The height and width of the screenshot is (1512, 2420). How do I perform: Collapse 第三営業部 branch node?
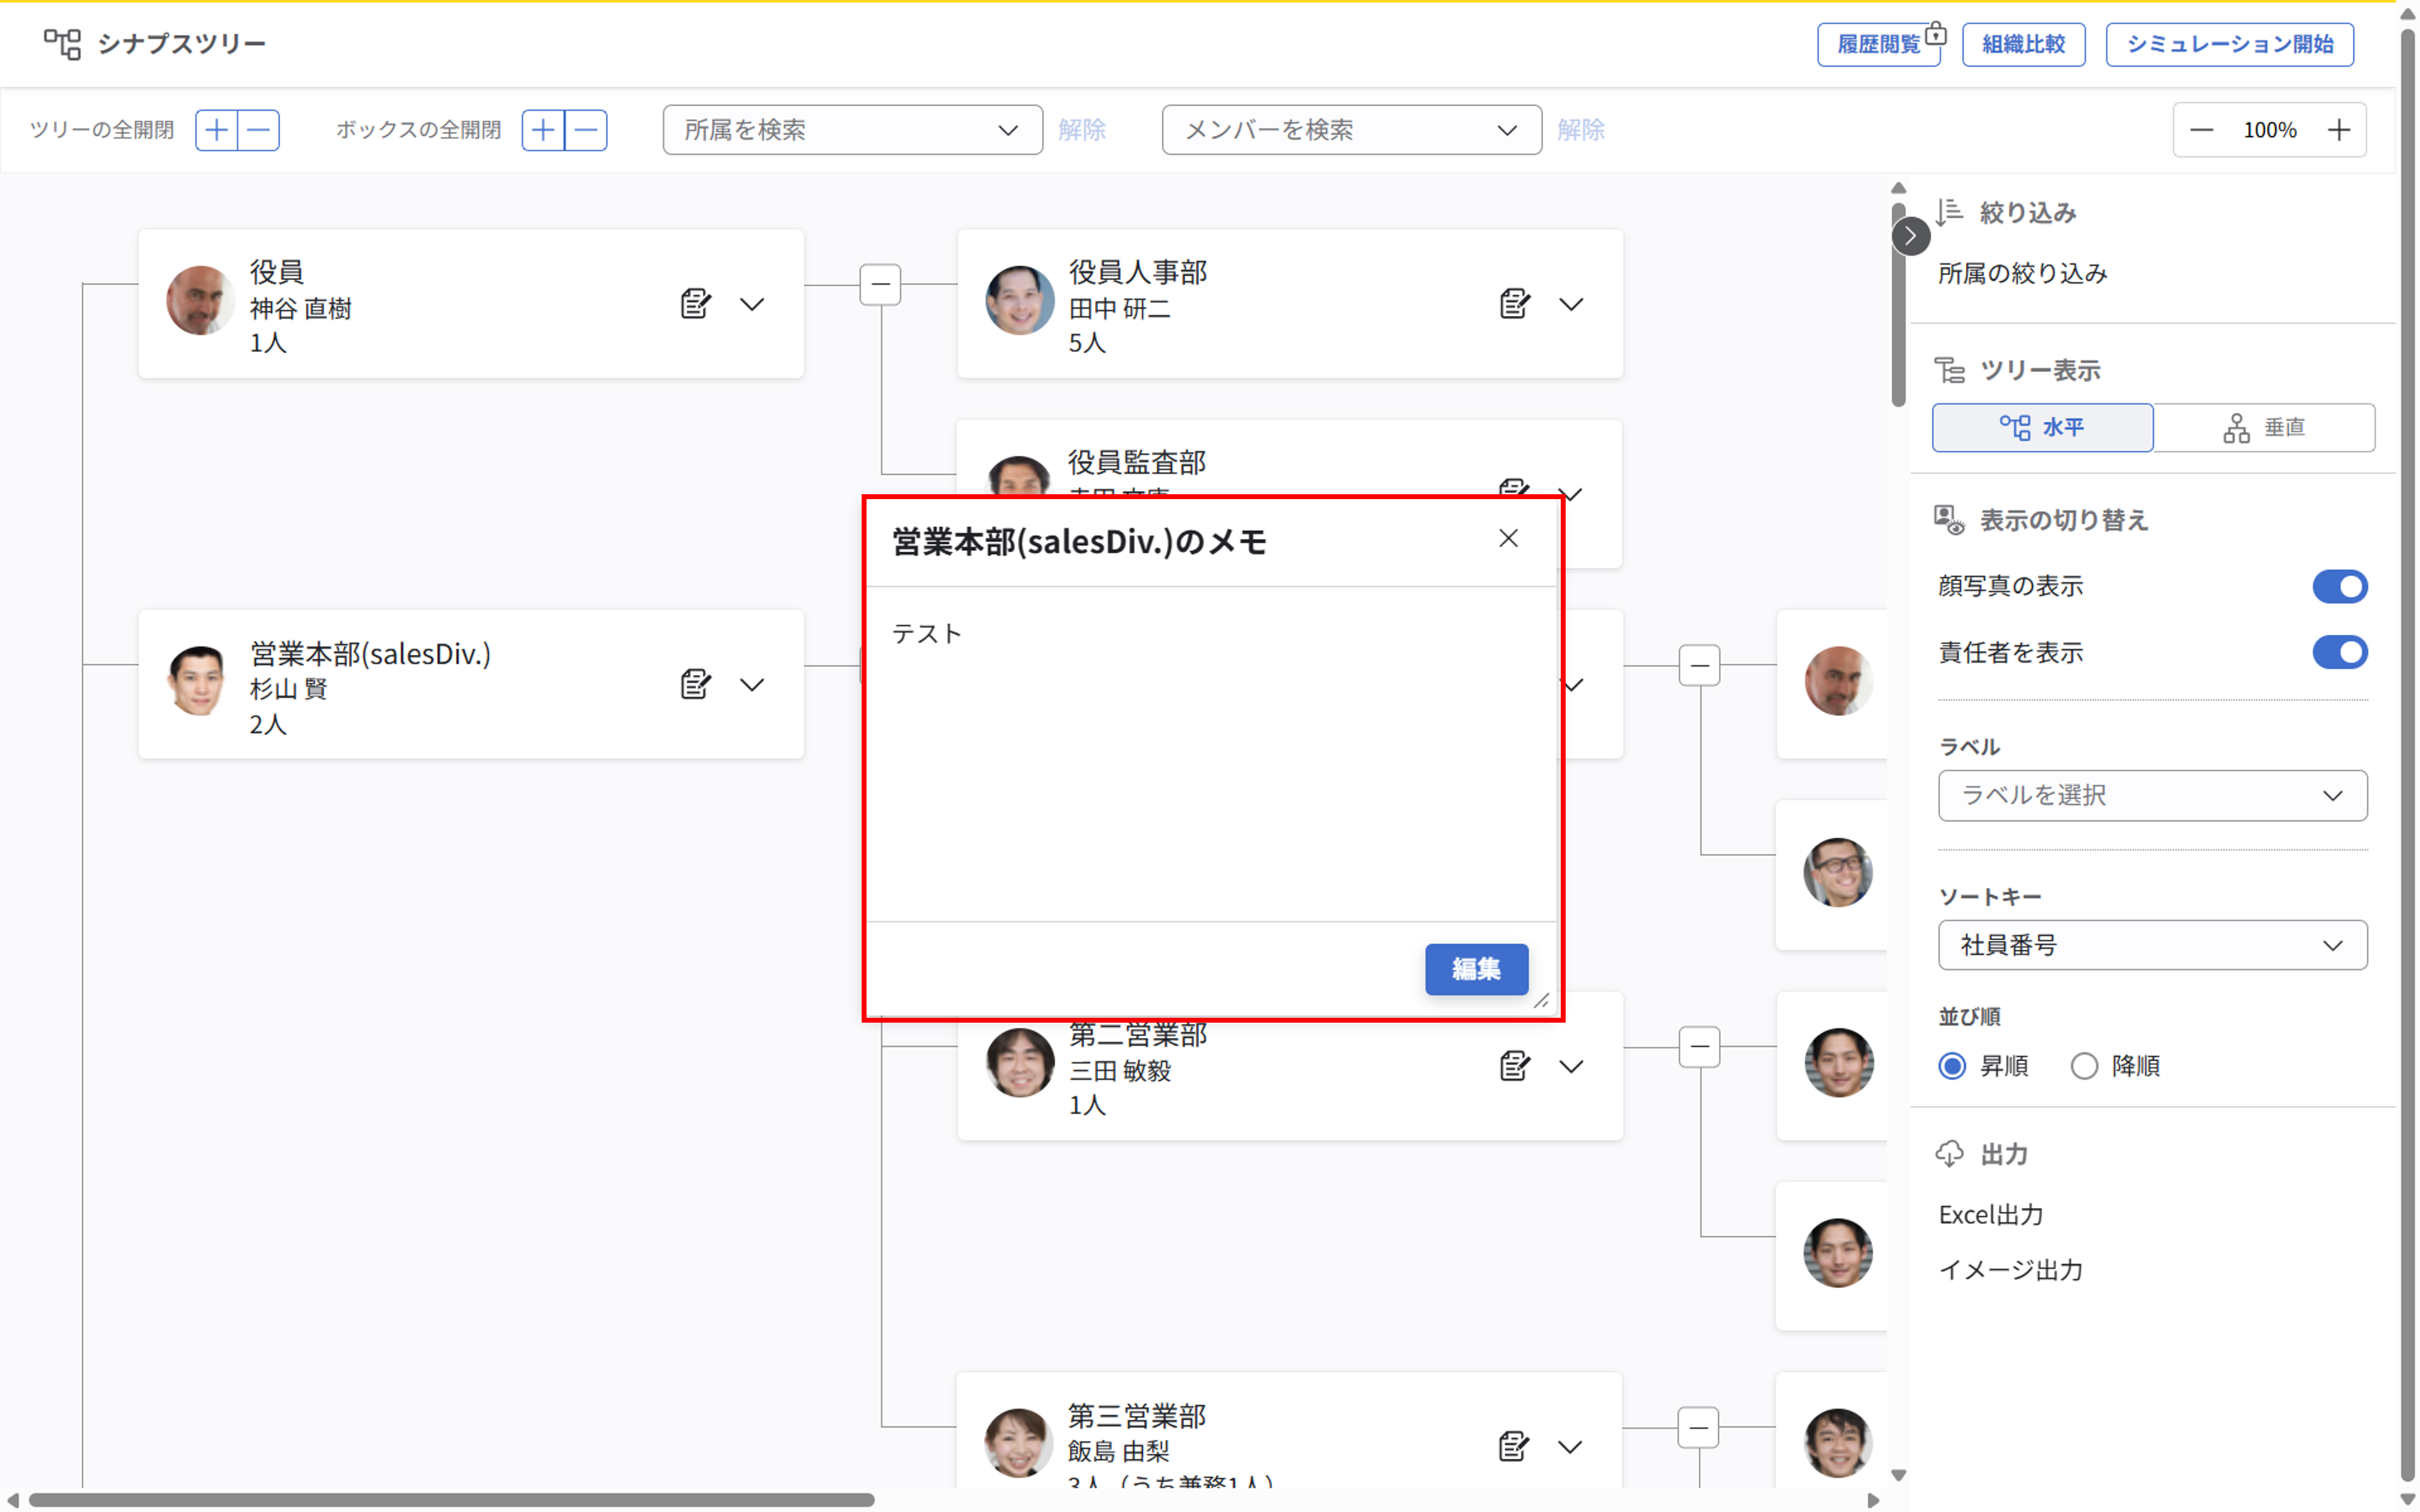click(x=1699, y=1428)
